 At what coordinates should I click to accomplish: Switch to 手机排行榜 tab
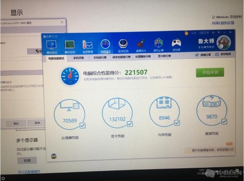coord(100,57)
